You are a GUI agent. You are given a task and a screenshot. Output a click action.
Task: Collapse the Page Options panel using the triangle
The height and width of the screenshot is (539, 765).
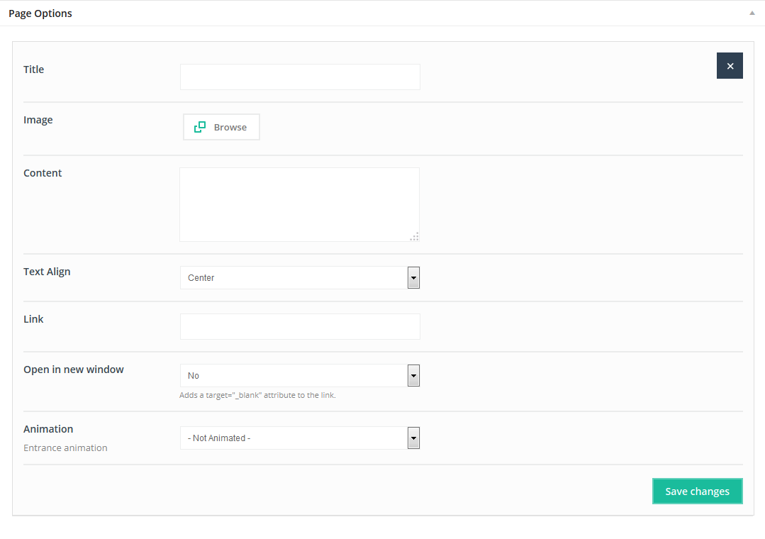point(752,13)
